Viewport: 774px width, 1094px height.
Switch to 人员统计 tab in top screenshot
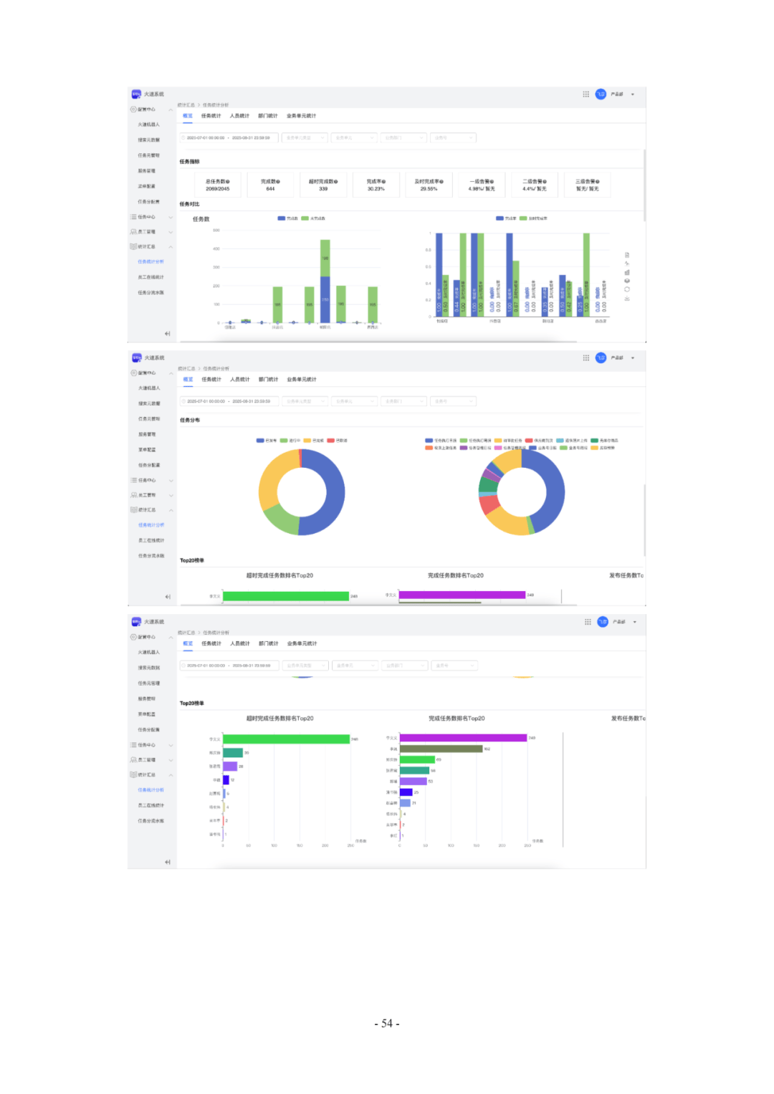click(239, 116)
